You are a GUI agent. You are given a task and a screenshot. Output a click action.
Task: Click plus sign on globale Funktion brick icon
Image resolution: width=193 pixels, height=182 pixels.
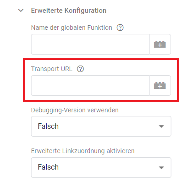[160, 45]
